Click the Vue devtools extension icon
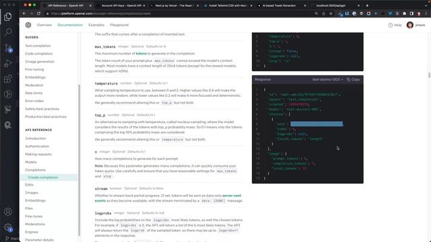This screenshot has height=242, width=431. (x=390, y=13)
